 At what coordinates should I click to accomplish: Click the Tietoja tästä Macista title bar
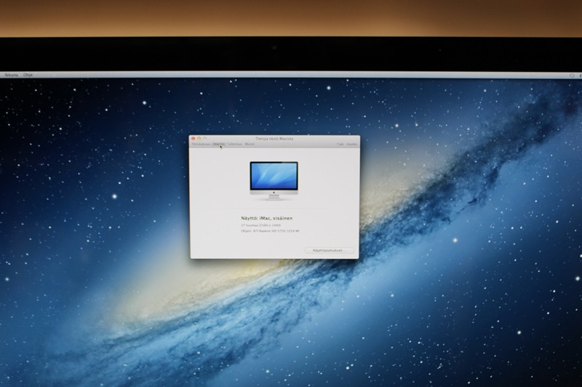274,139
